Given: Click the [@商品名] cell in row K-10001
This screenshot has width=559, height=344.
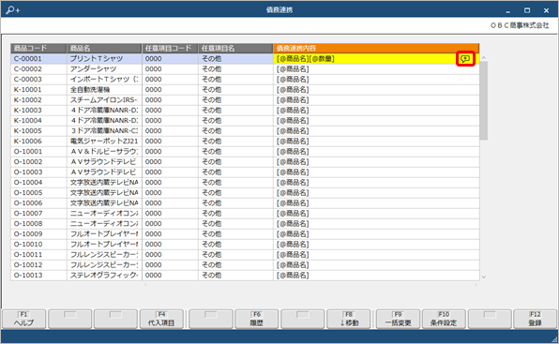Looking at the screenshot, I should pos(376,90).
